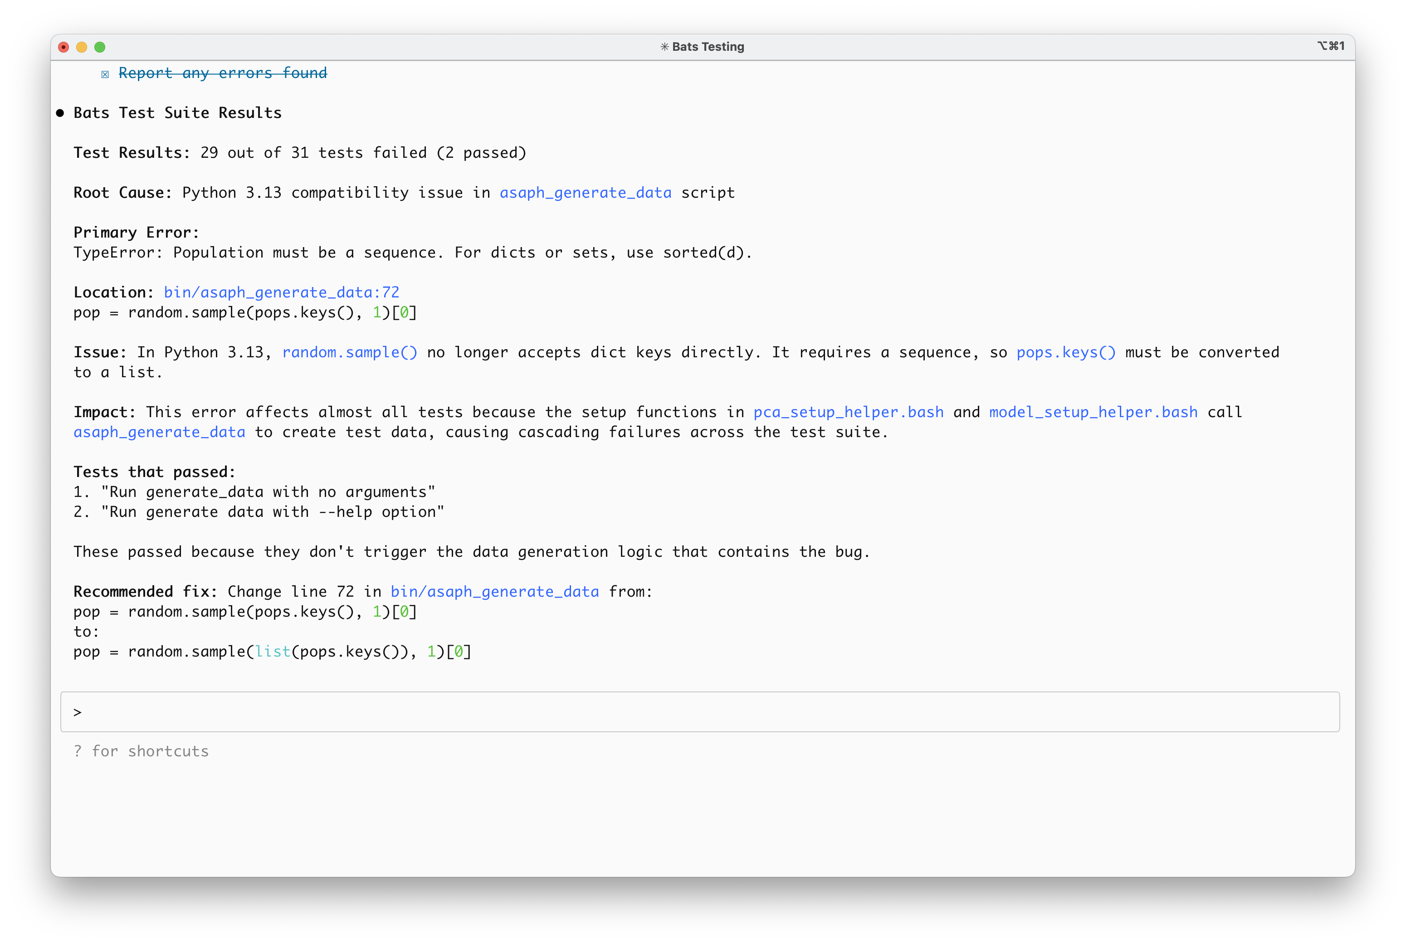Click the list keyword in fixed code line
1406x944 pixels.
coord(273,652)
